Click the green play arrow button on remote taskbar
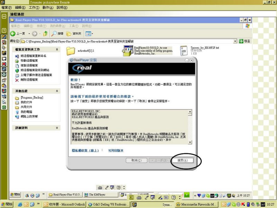Viewport: 277px width, 208px height. click(x=187, y=195)
